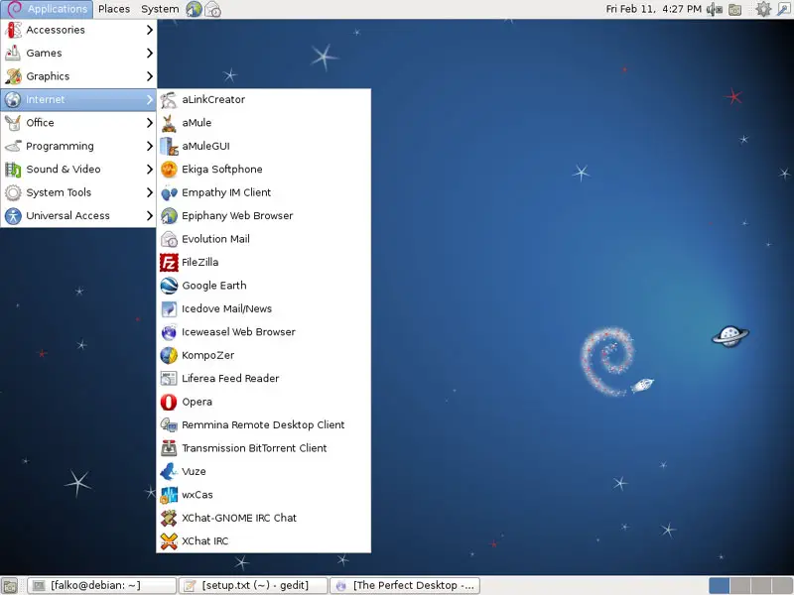Expand the Programming submenu arrow
The height and width of the screenshot is (595, 794).
150,146
